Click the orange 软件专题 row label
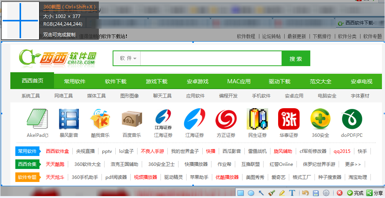The height and width of the screenshot is (198, 385). [28, 177]
